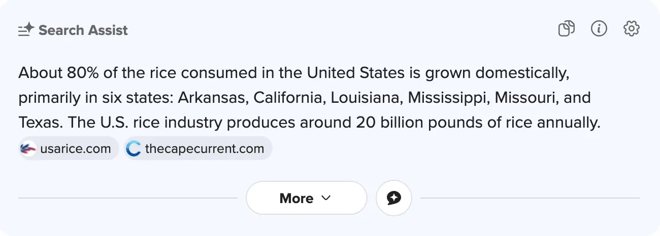The width and height of the screenshot is (660, 236).
Task: Open Search Assist settings gear
Action: click(631, 29)
